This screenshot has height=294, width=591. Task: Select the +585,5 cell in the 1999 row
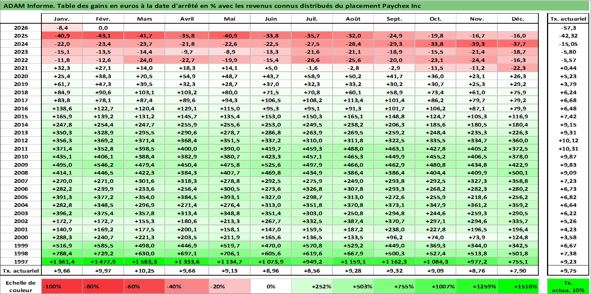coord(103,246)
